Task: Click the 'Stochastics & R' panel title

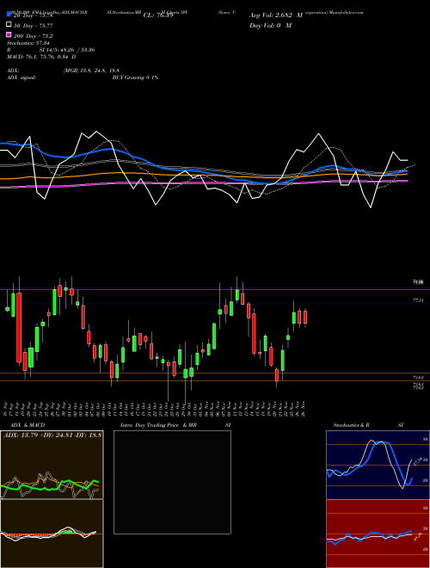Action: click(351, 425)
